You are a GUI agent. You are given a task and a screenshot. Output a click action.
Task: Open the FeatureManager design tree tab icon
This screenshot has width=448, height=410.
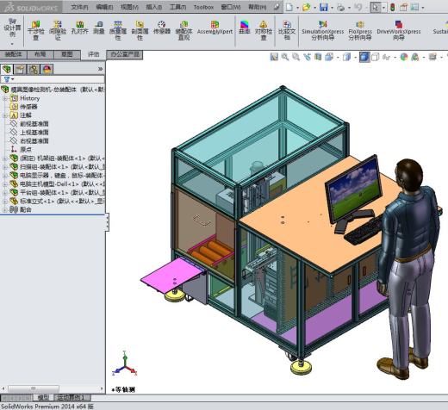pos(7,69)
